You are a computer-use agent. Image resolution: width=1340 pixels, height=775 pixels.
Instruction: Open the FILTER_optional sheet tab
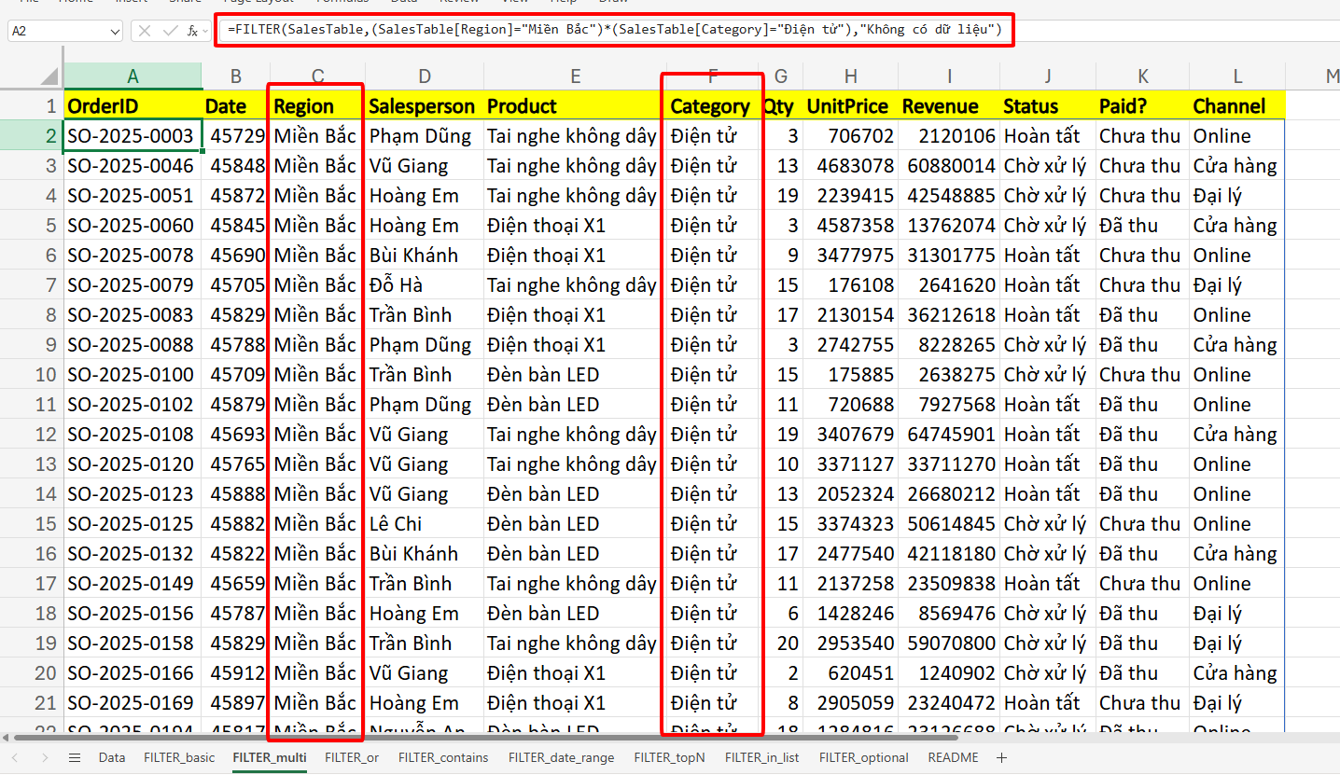point(864,758)
